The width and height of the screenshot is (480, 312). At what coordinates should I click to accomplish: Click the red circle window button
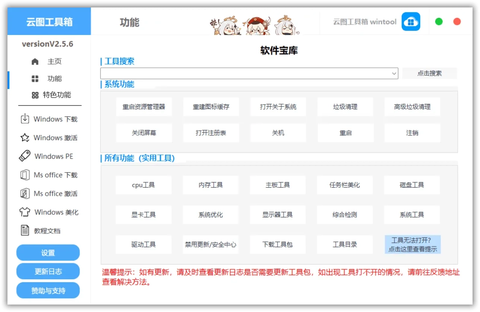[x=457, y=22]
